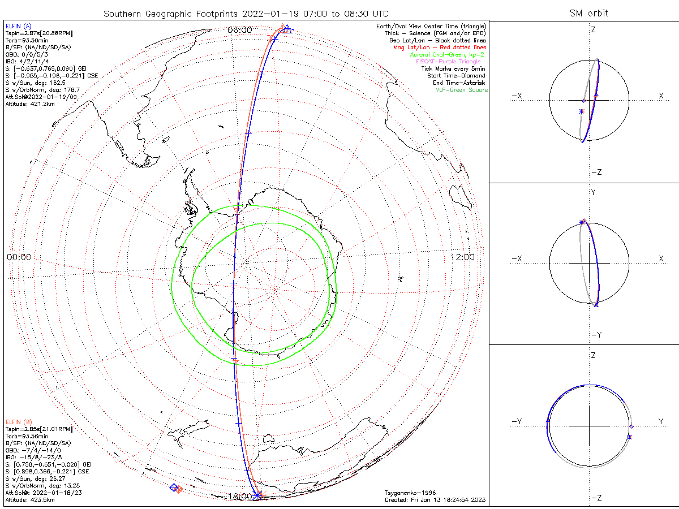Viewport: 679px width, 509px height.
Task: Click the blue end-time asterisk near 18:00
Action: click(257, 495)
